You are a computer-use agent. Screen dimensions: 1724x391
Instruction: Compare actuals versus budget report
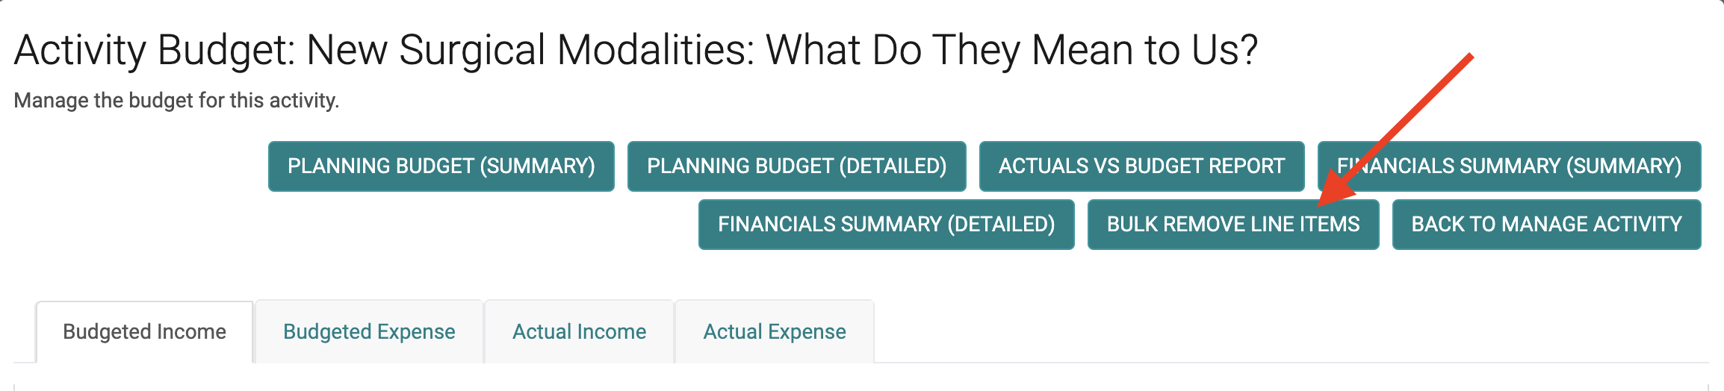tap(1141, 166)
